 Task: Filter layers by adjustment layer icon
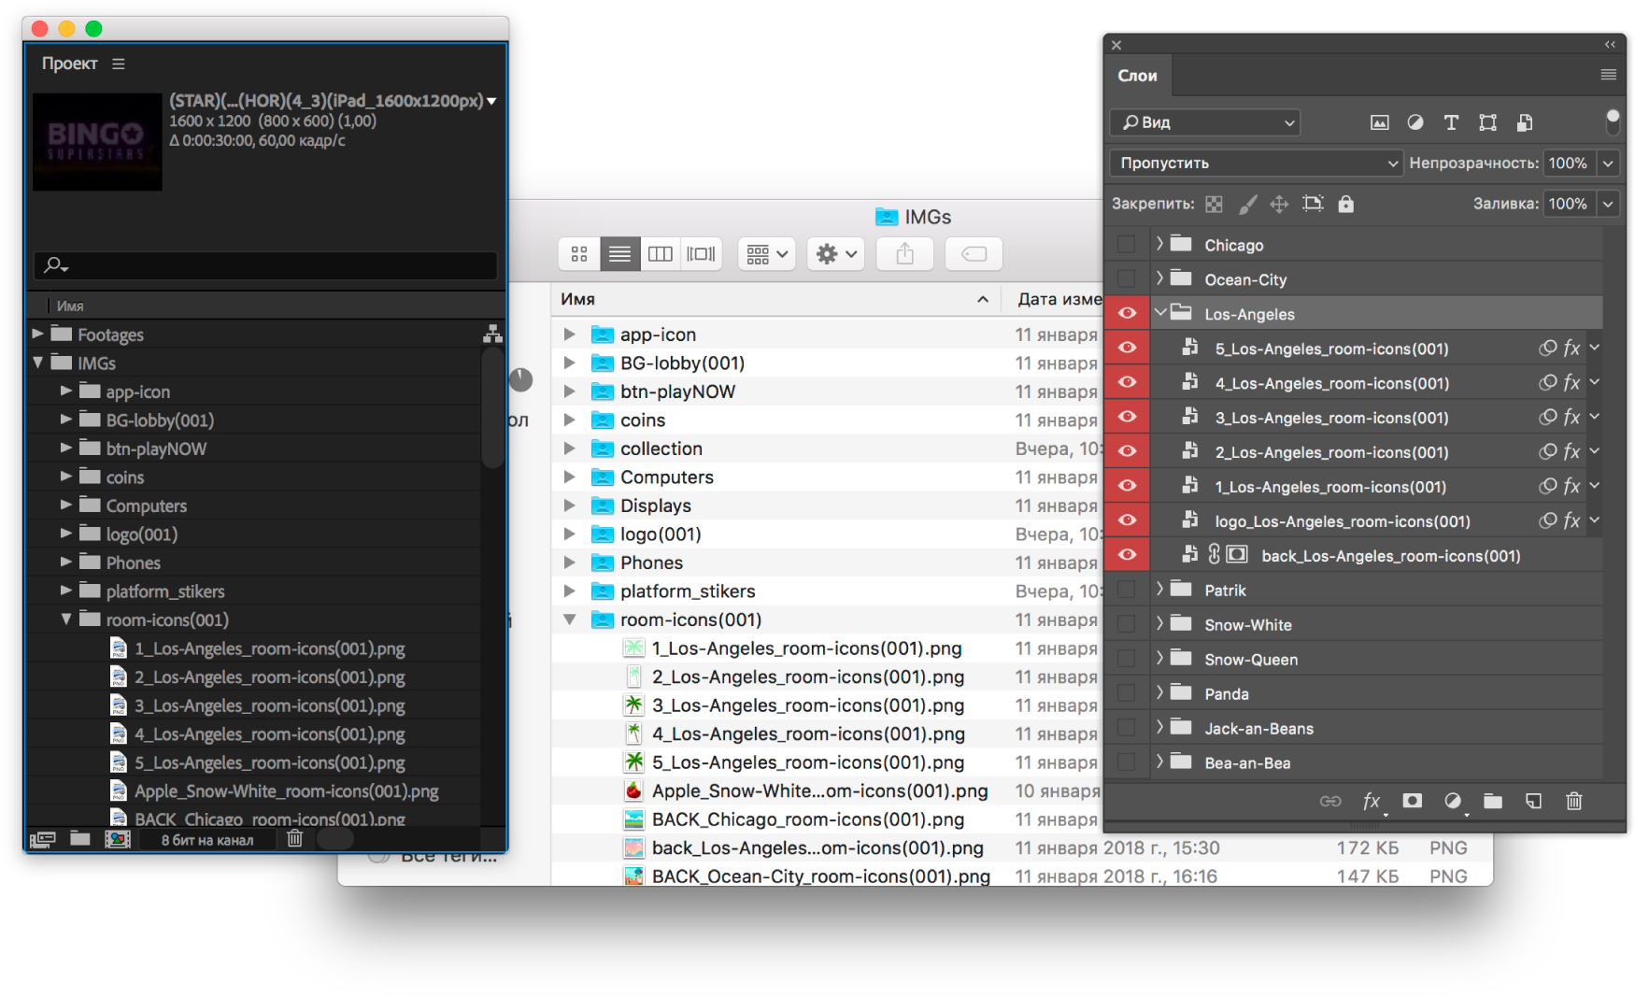[x=1415, y=122]
